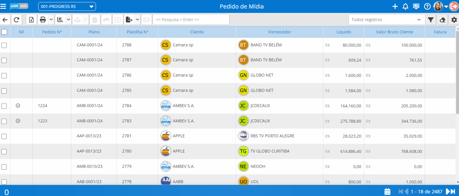The height and width of the screenshot is (196, 459).
Task: Click the NF check mark on order 1223
Action: point(18,121)
